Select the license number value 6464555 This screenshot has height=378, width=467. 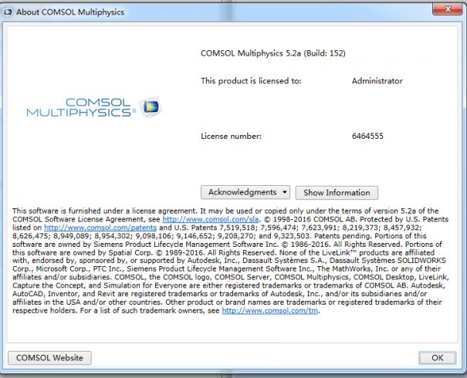368,136
